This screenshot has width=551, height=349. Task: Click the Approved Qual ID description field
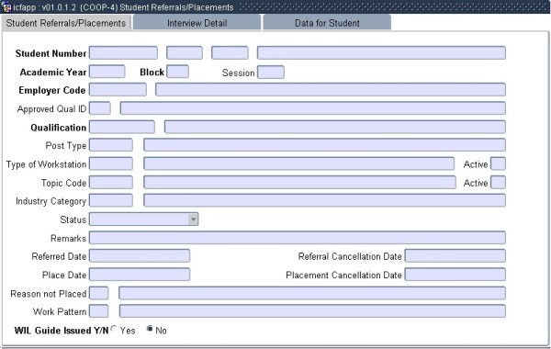(313, 108)
